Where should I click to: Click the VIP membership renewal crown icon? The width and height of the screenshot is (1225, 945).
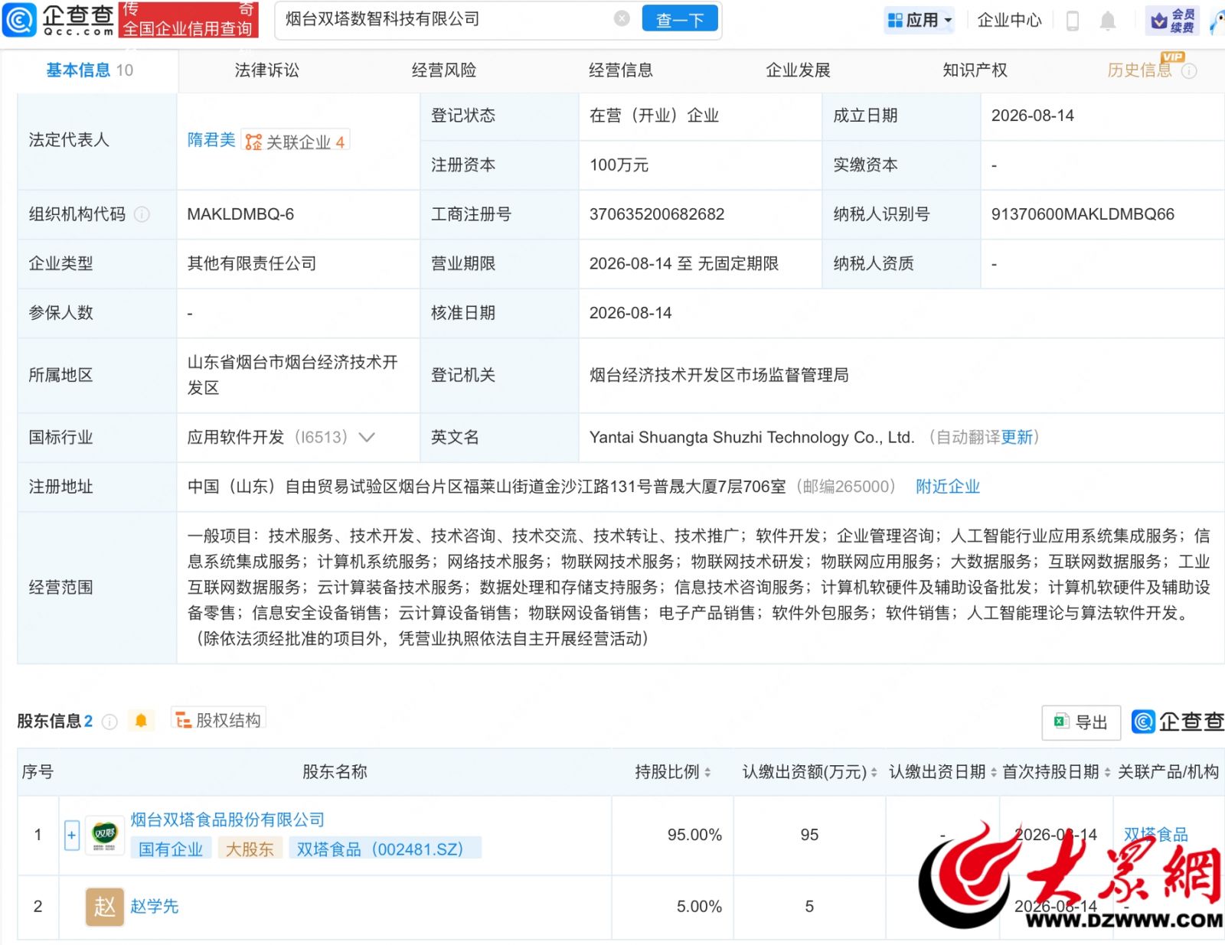tap(1159, 21)
